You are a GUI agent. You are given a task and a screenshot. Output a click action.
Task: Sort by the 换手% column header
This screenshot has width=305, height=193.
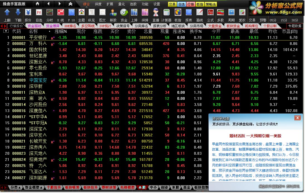click(x=196, y=31)
